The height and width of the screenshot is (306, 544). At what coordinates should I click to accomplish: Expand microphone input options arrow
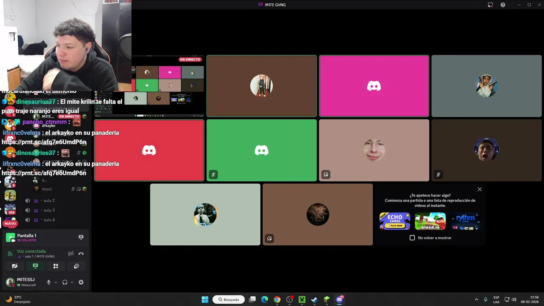(x=56, y=282)
